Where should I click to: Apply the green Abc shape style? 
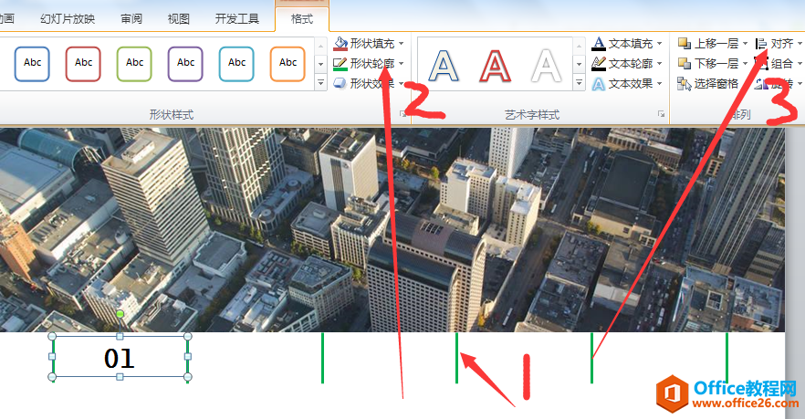(134, 64)
